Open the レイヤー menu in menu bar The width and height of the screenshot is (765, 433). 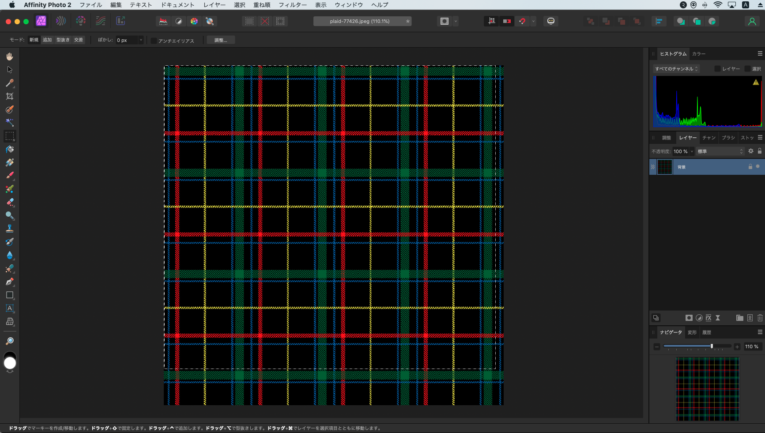(x=215, y=5)
